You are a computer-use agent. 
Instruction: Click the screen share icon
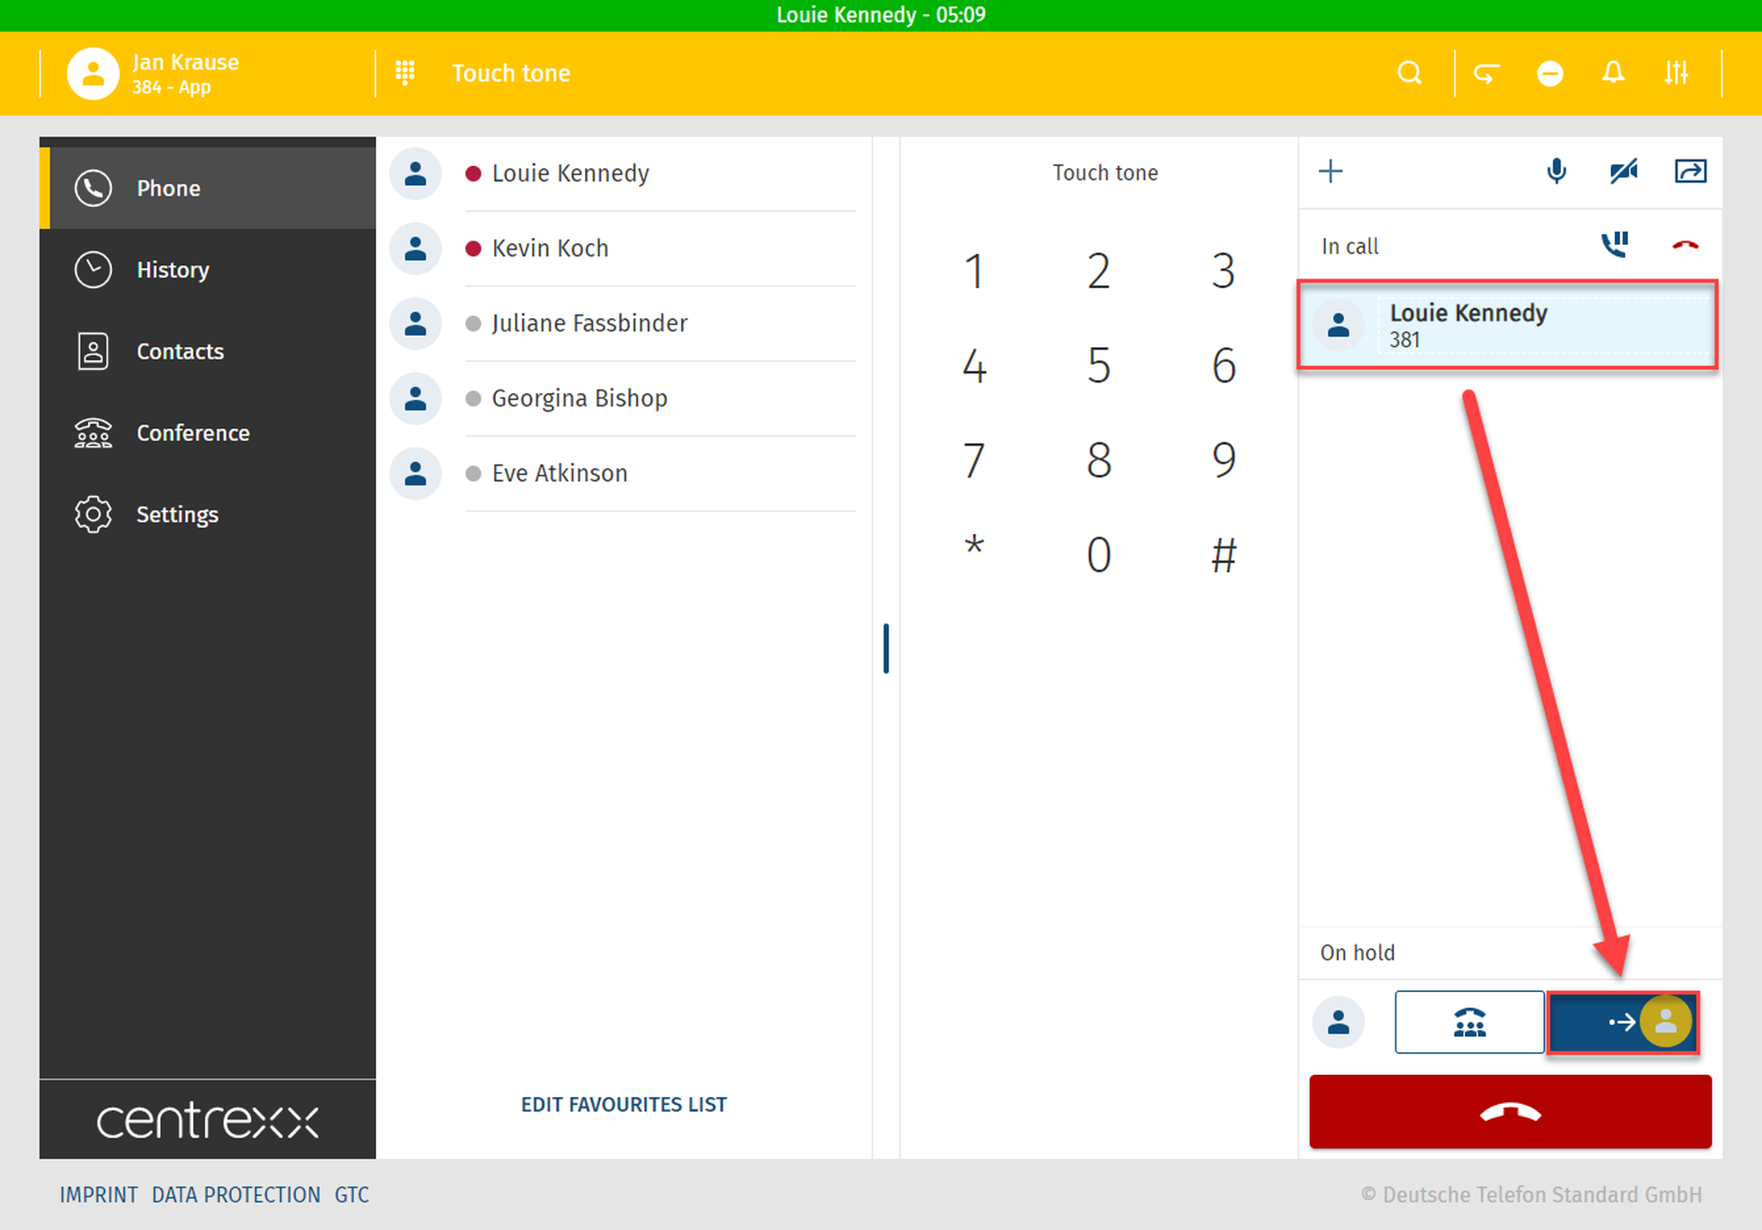[x=1690, y=171]
